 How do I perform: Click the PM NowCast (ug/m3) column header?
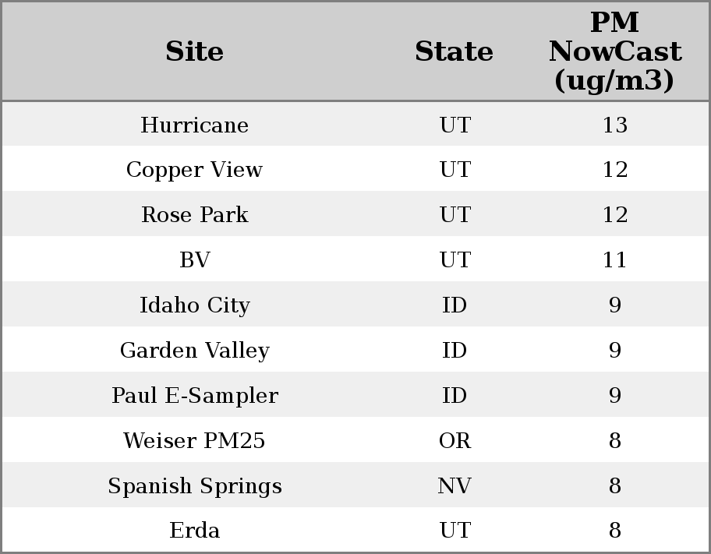(x=614, y=51)
